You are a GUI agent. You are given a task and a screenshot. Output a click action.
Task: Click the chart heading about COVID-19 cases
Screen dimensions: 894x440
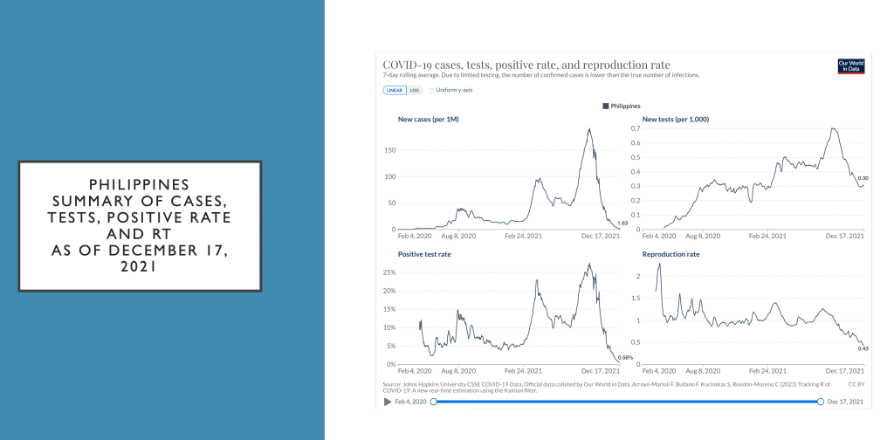(526, 65)
